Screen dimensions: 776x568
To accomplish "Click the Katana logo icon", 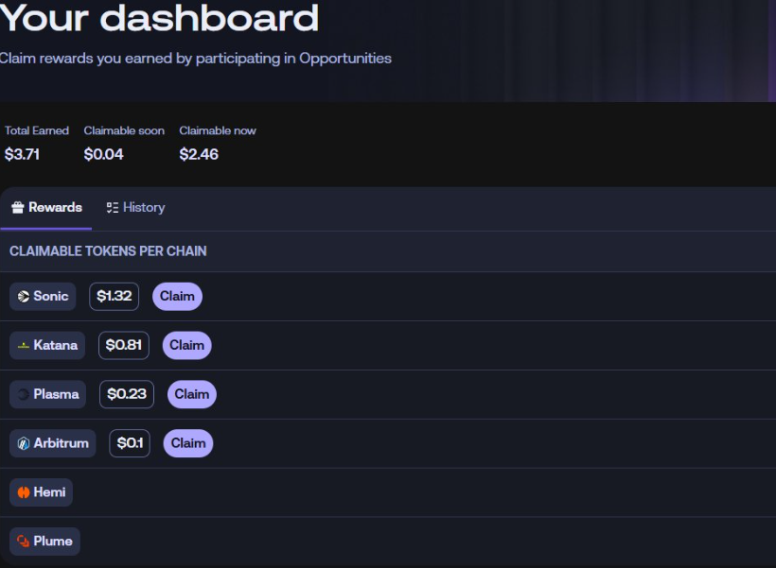I will tap(24, 346).
